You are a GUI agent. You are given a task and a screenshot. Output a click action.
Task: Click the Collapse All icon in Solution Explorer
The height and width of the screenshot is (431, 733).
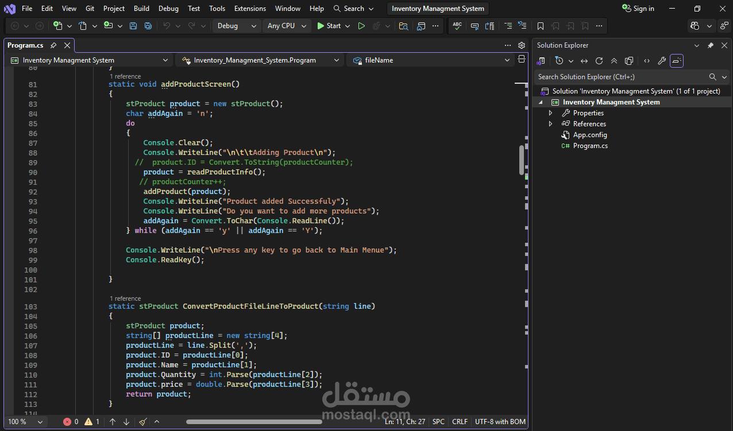[x=614, y=61]
